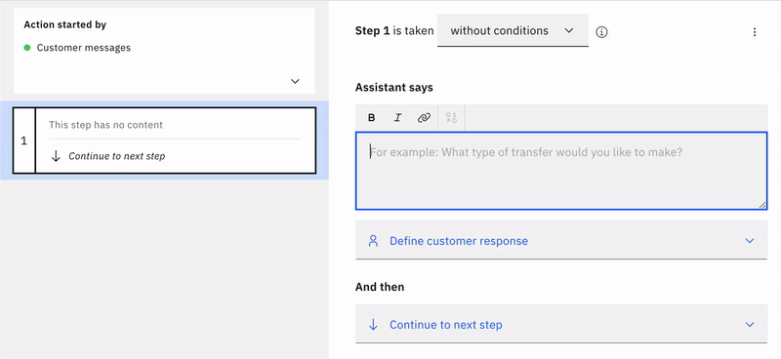Expand Define customer response chevron
This screenshot has height=359, width=781.
(750, 241)
